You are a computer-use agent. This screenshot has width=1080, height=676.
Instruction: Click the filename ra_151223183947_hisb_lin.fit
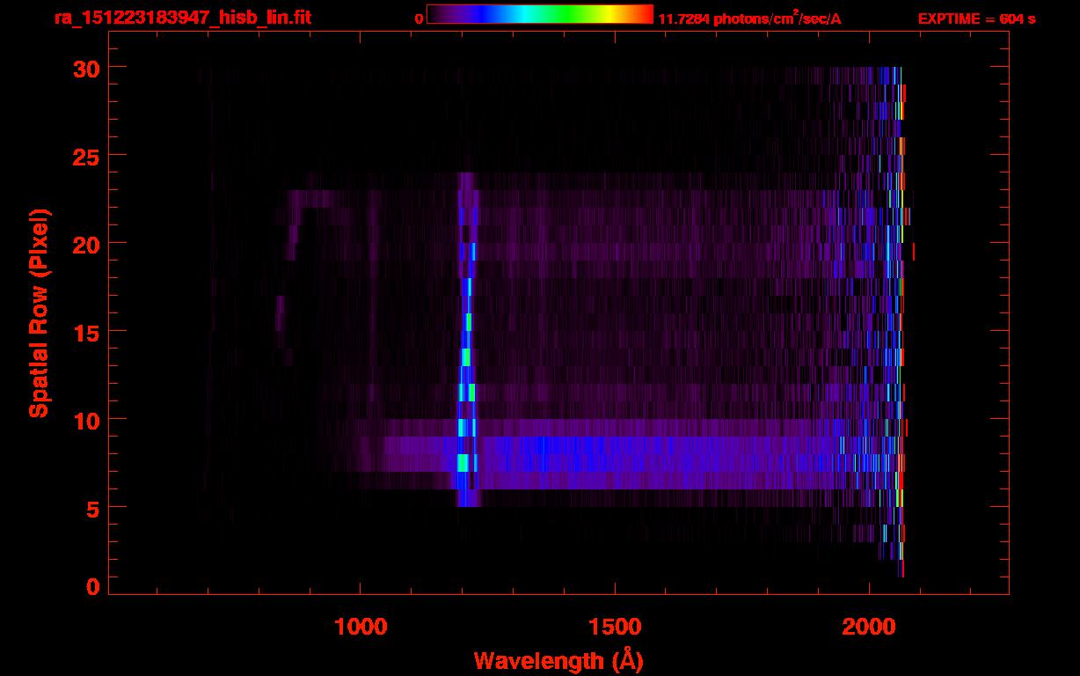pos(182,18)
